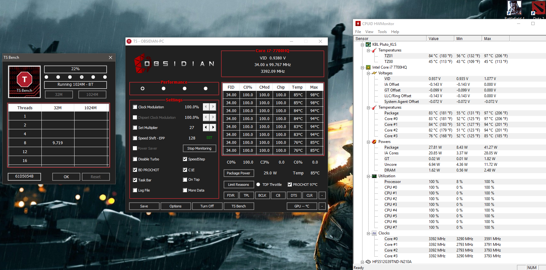Click the Clocks square-wave icon
546x270 pixels.
pyautogui.click(x=374, y=233)
